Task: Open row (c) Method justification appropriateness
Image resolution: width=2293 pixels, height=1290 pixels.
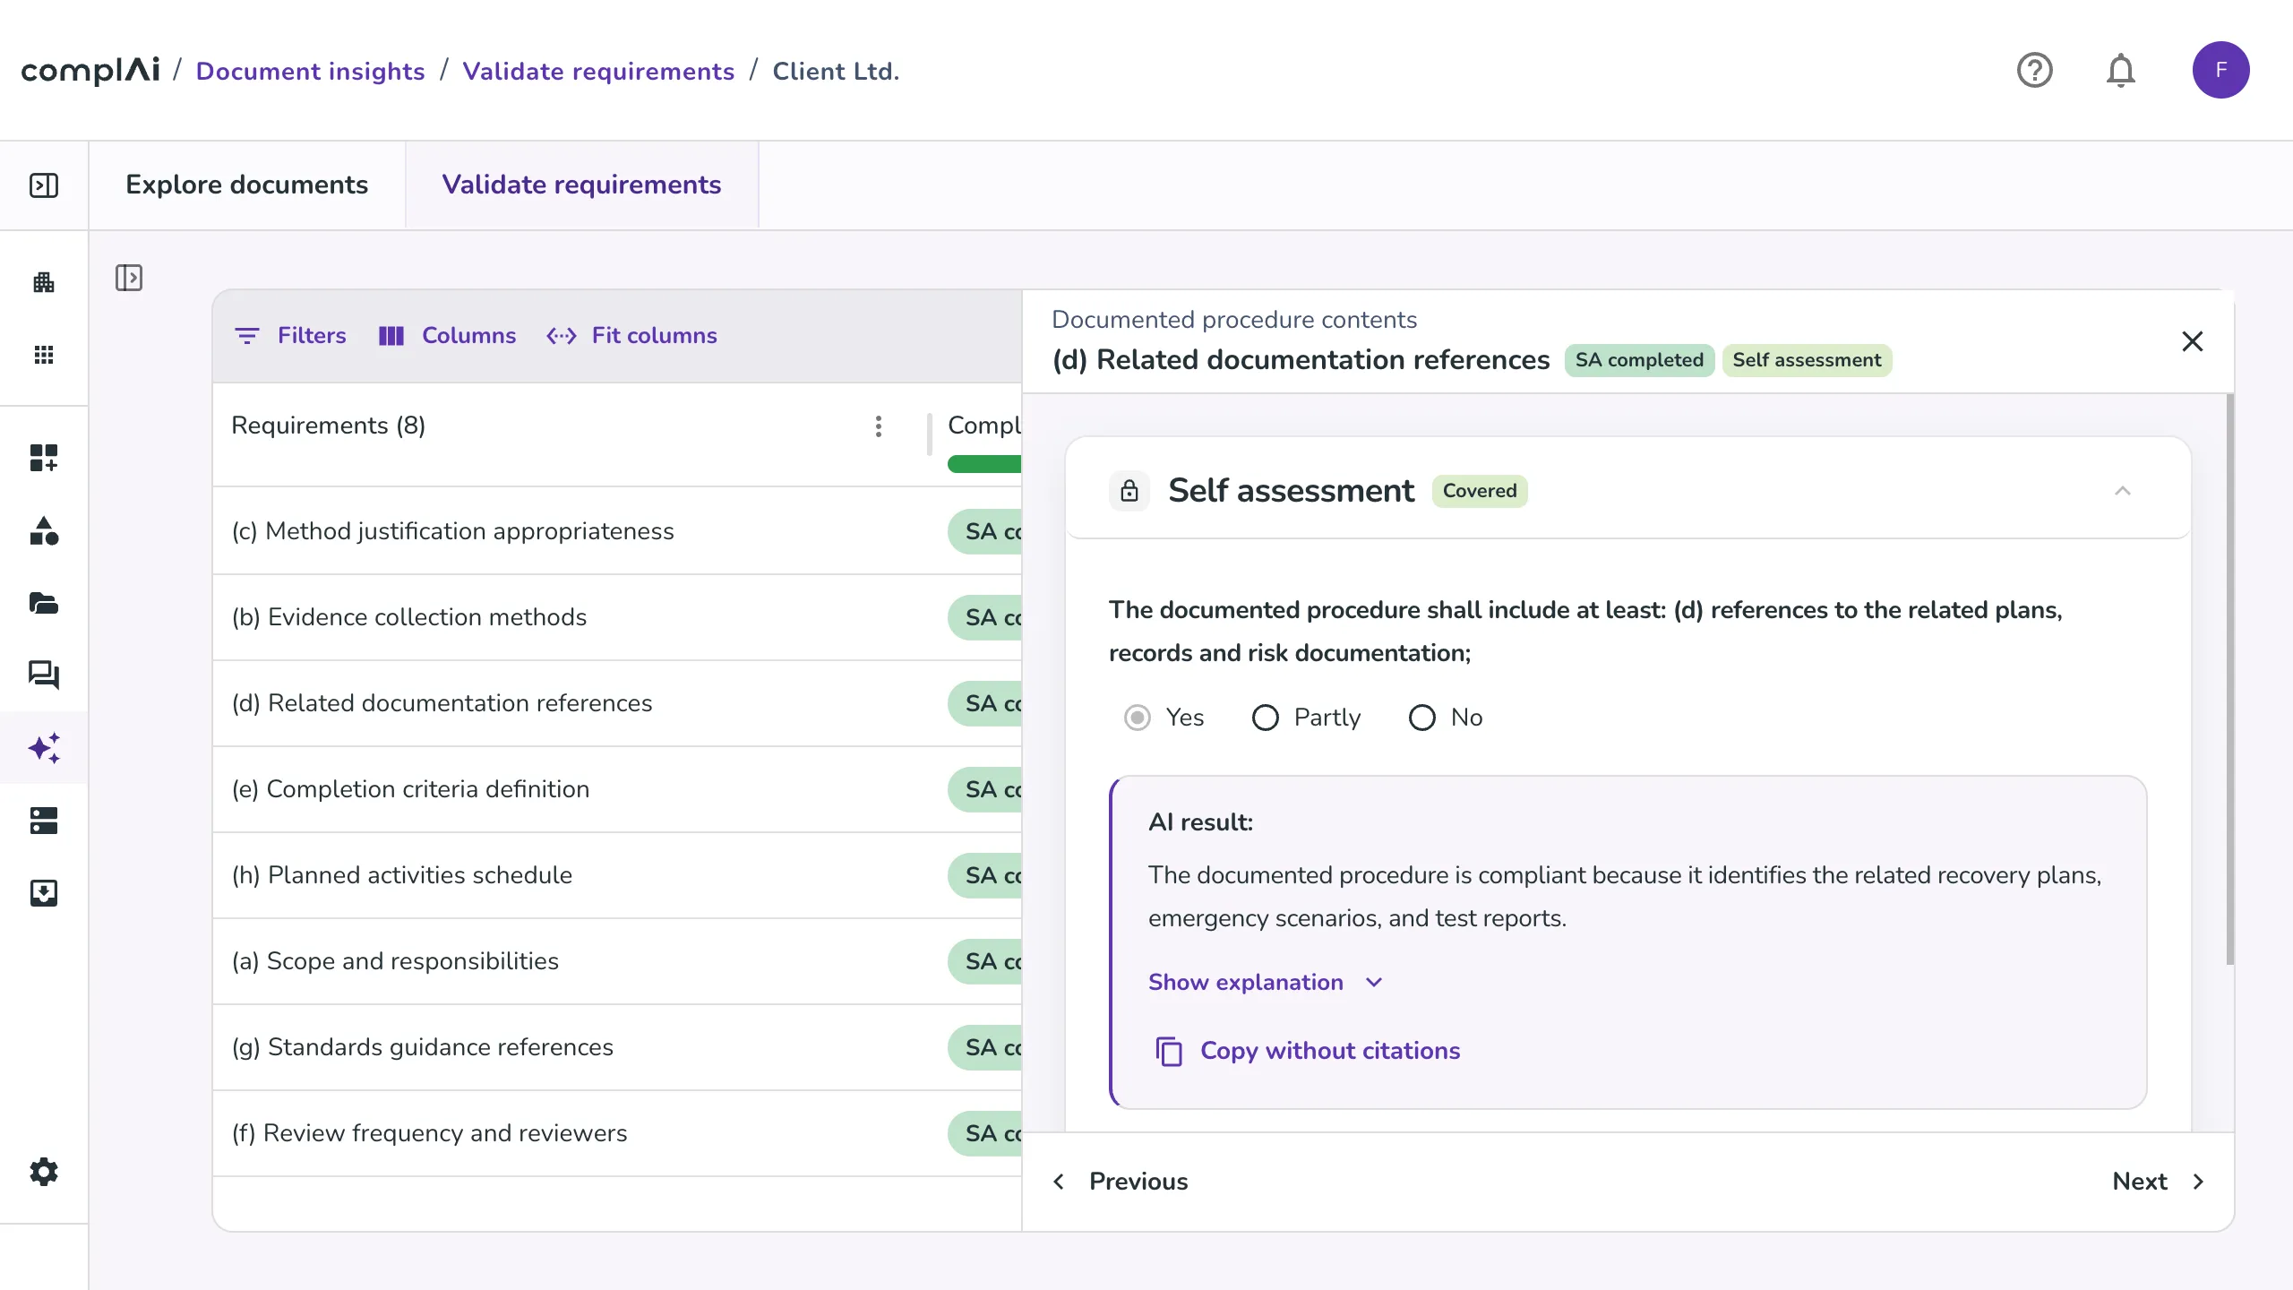Action: pos(617,531)
